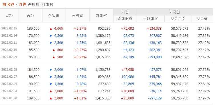Viewport: 216px width, 106px height.
Task: Click institution net buy +47,058
Action: click(x=128, y=70)
